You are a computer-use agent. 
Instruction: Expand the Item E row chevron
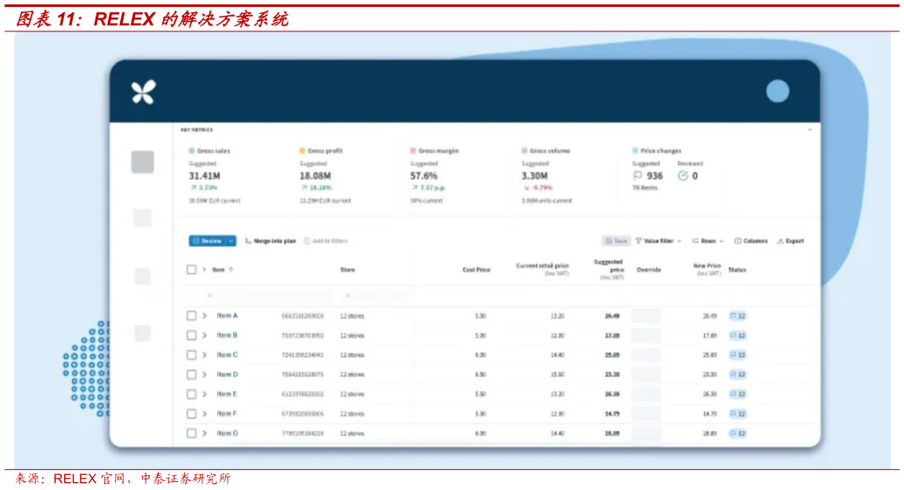point(204,394)
